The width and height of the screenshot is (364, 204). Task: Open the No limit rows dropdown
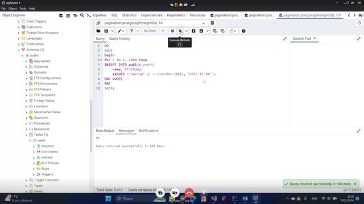(154, 31)
